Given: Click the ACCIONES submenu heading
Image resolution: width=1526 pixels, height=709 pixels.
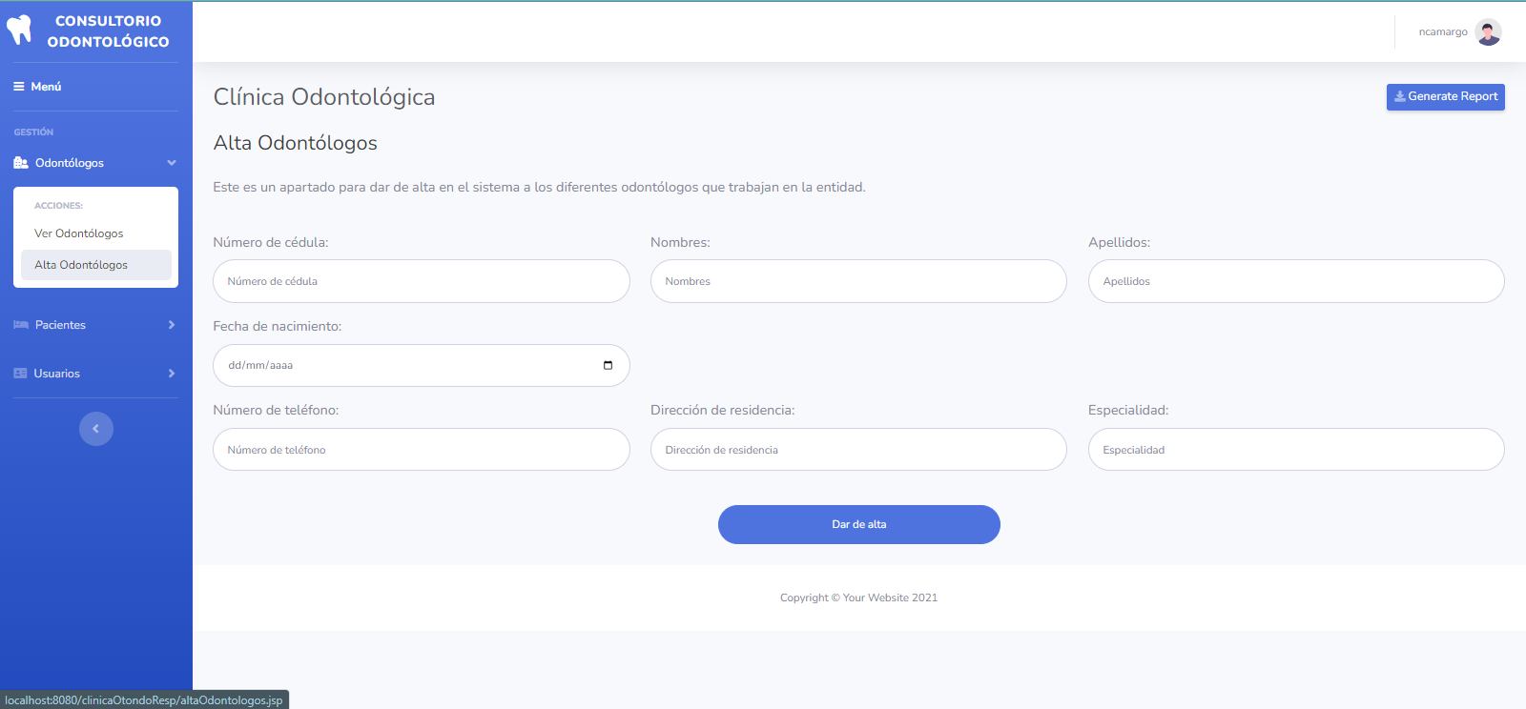Looking at the screenshot, I should coord(58,206).
